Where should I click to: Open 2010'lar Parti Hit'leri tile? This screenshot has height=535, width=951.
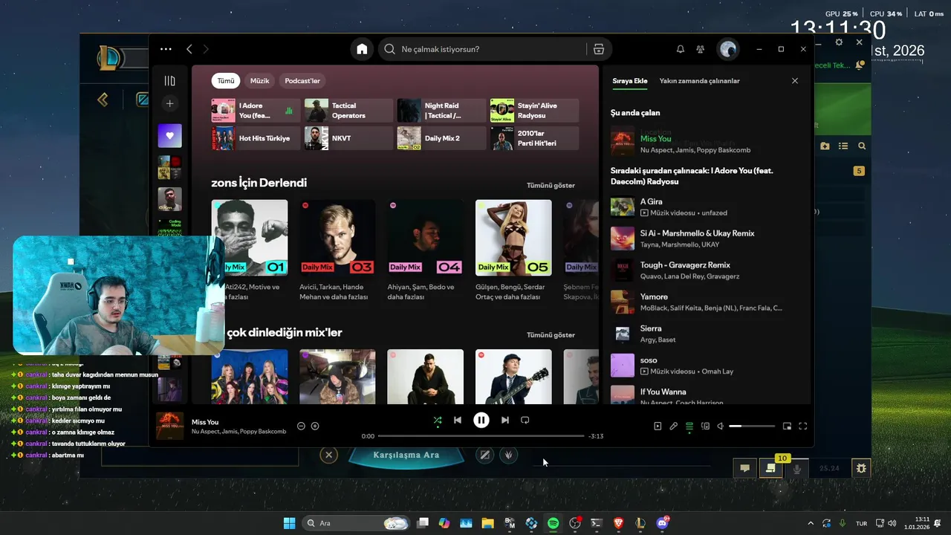pyautogui.click(x=534, y=138)
